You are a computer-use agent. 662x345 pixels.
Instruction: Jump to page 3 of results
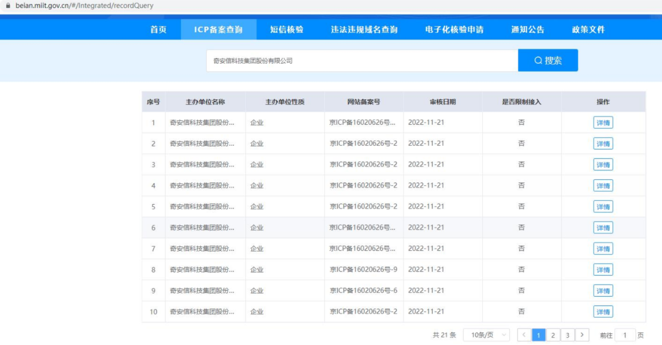(567, 335)
